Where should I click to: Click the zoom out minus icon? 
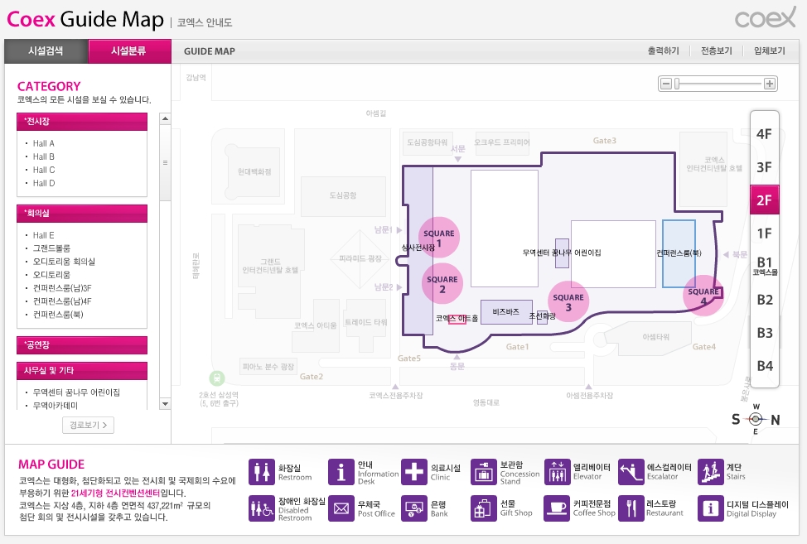coord(666,84)
